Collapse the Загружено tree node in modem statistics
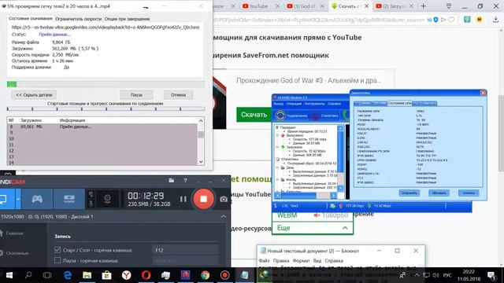This screenshot has width=504, height=283. click(x=277, y=147)
